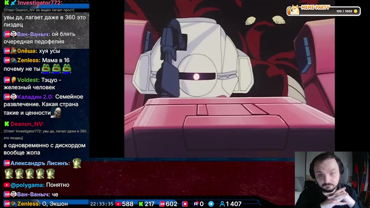Click the live badge before Олёша
370x208 pixels.
(7, 51)
